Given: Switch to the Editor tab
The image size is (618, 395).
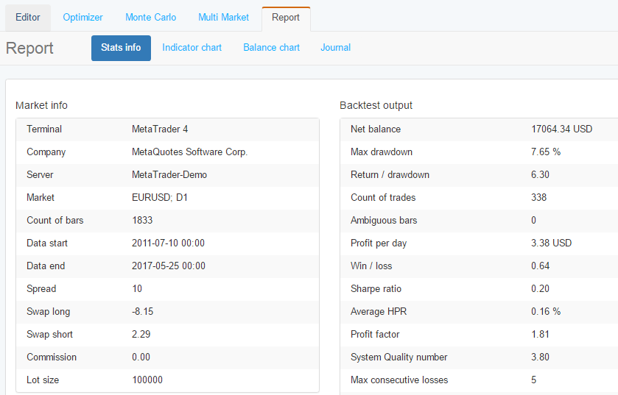Looking at the screenshot, I should coord(28,18).
